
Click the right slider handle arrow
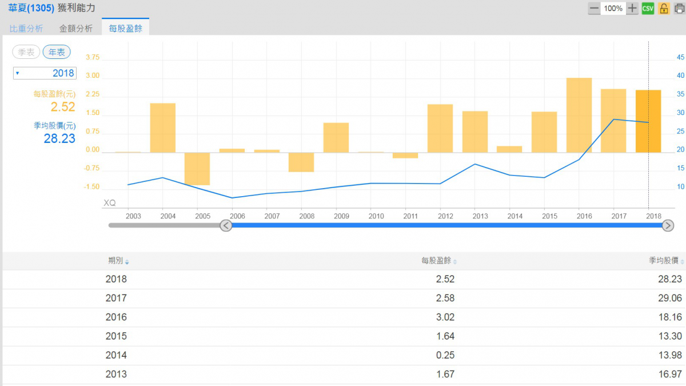[x=668, y=225]
